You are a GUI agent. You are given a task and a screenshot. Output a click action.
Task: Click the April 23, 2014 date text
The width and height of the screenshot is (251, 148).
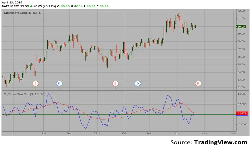[12, 2]
